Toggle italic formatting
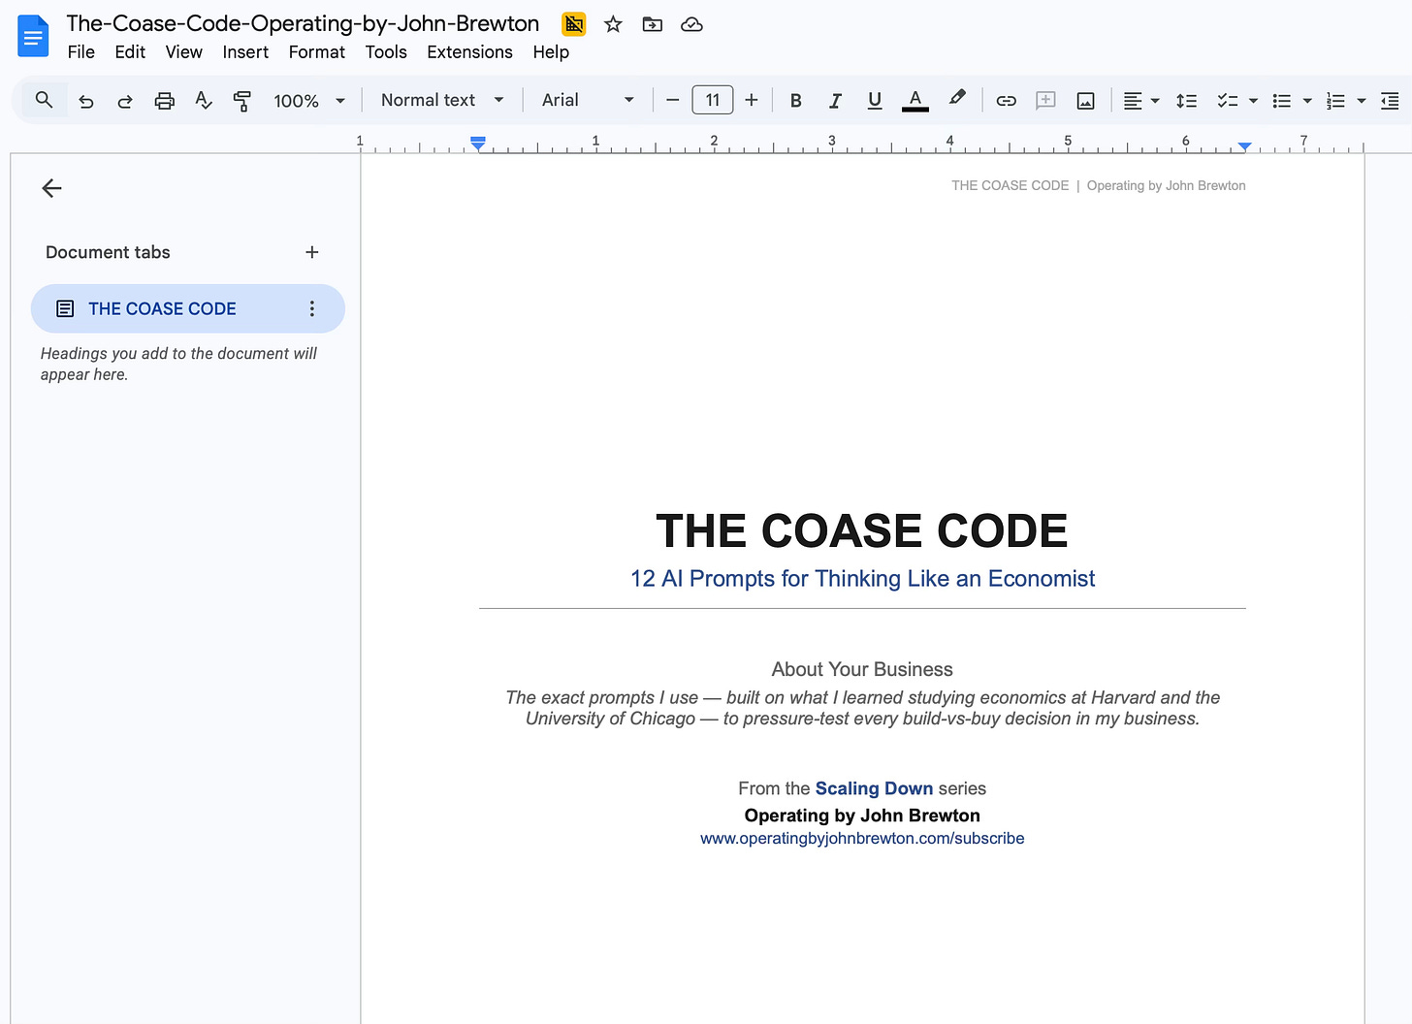The width and height of the screenshot is (1412, 1024). [x=835, y=100]
